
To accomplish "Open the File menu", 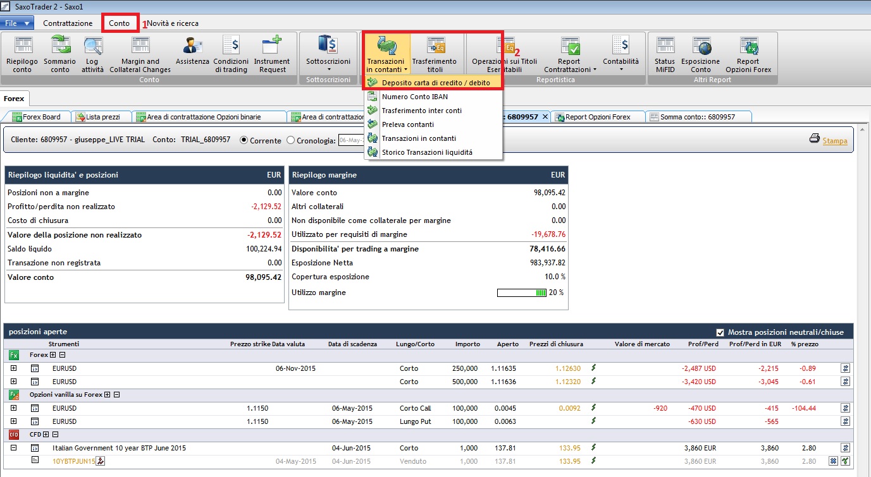I will (17, 23).
